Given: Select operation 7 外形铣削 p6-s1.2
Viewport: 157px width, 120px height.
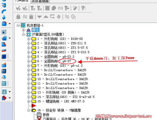Looking at the screenshot, I should pos(60,66).
